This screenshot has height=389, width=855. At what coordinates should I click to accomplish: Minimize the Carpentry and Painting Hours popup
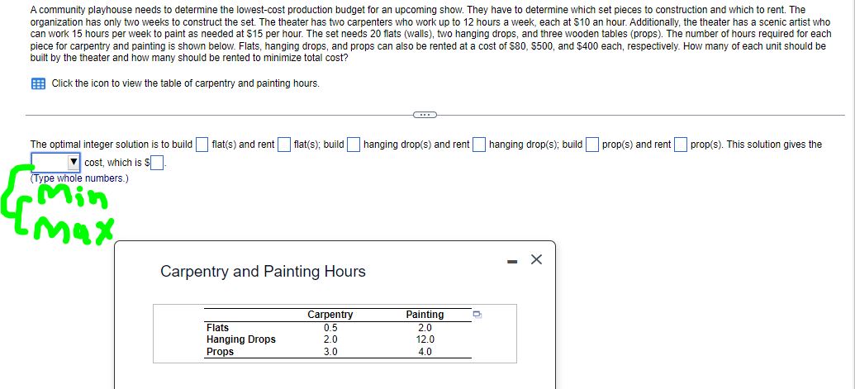(511, 262)
